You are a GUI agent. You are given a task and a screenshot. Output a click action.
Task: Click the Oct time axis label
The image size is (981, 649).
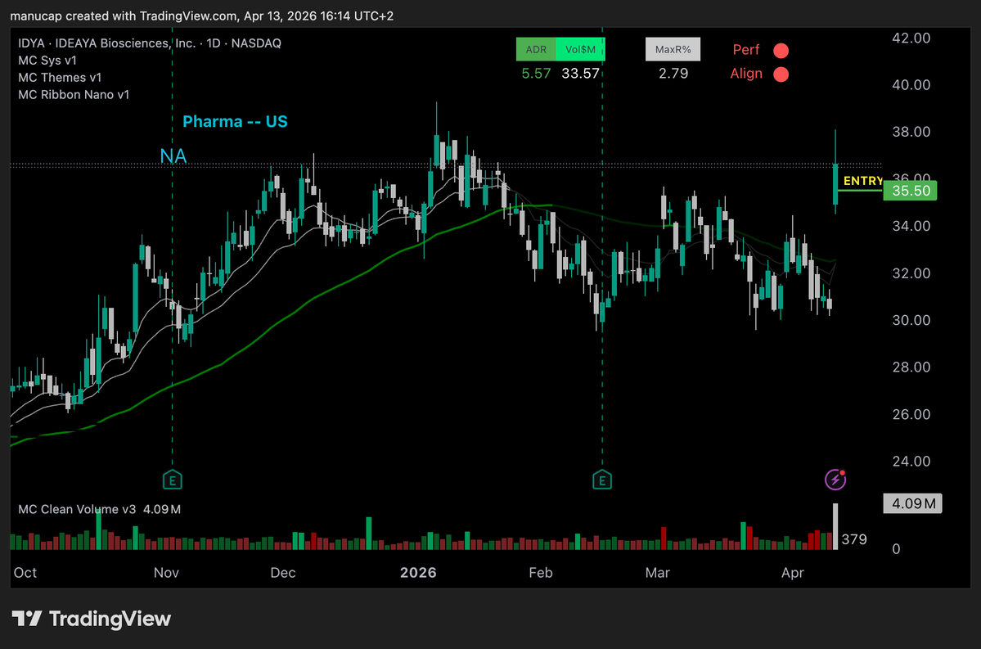tap(25, 573)
